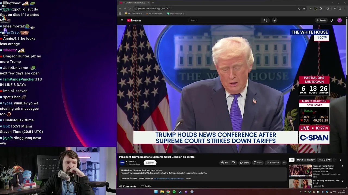Screen dimensions: 348x195
Task: Click the 46 Comments heading
Action: tap(128, 186)
